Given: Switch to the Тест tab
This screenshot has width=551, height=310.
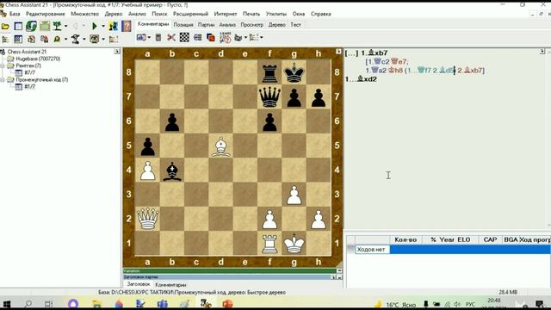Looking at the screenshot, I should (x=295, y=25).
